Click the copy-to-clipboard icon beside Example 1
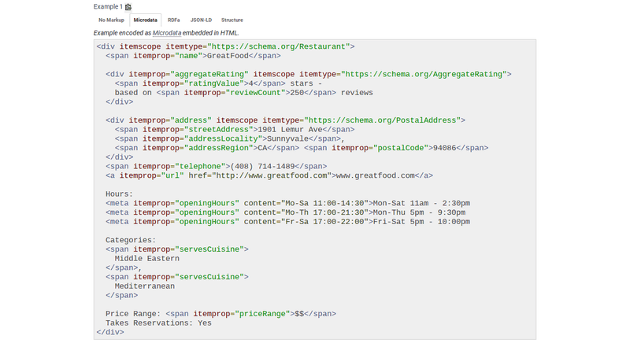 (x=128, y=7)
